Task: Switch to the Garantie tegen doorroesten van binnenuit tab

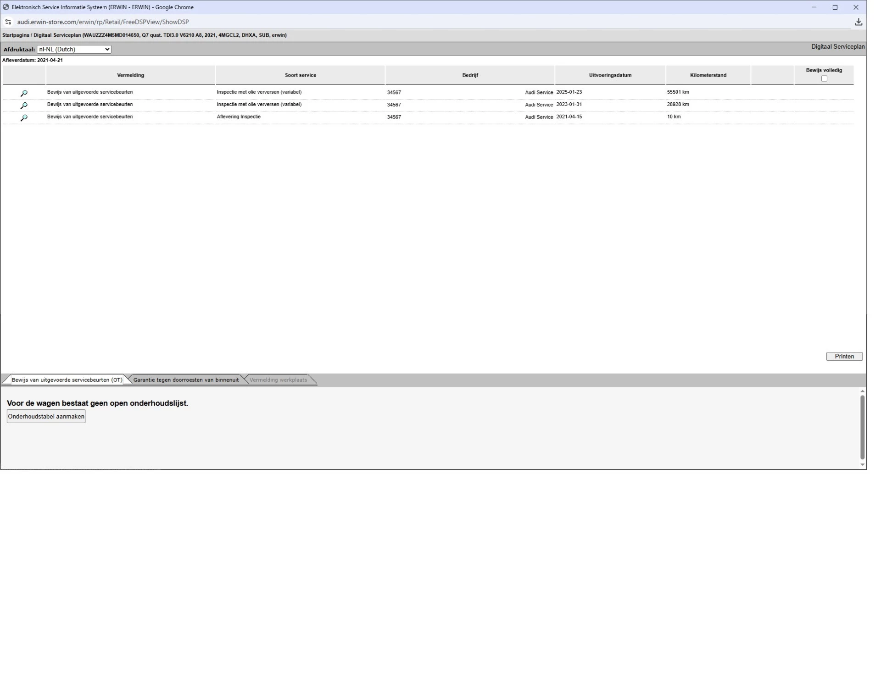Action: (x=186, y=380)
